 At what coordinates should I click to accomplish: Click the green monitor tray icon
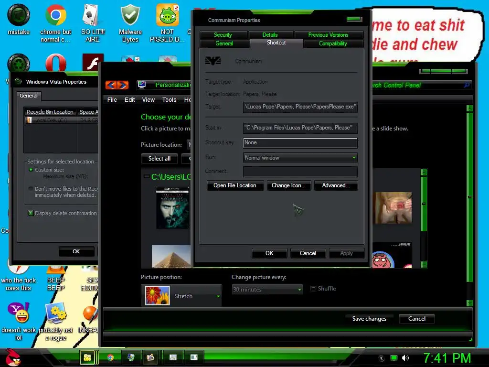(394, 358)
